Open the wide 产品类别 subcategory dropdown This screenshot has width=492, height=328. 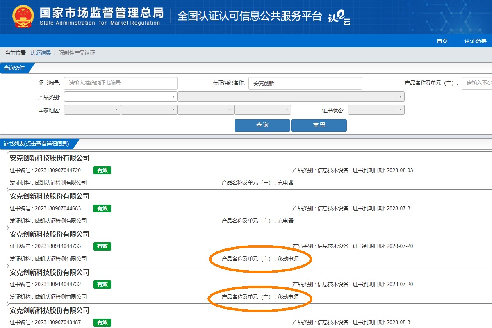pyautogui.click(x=291, y=97)
